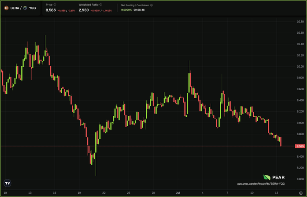The width and height of the screenshot is (307, 197).
Task: Open the Net Funding / Countdown info icon
Action: 152,5
